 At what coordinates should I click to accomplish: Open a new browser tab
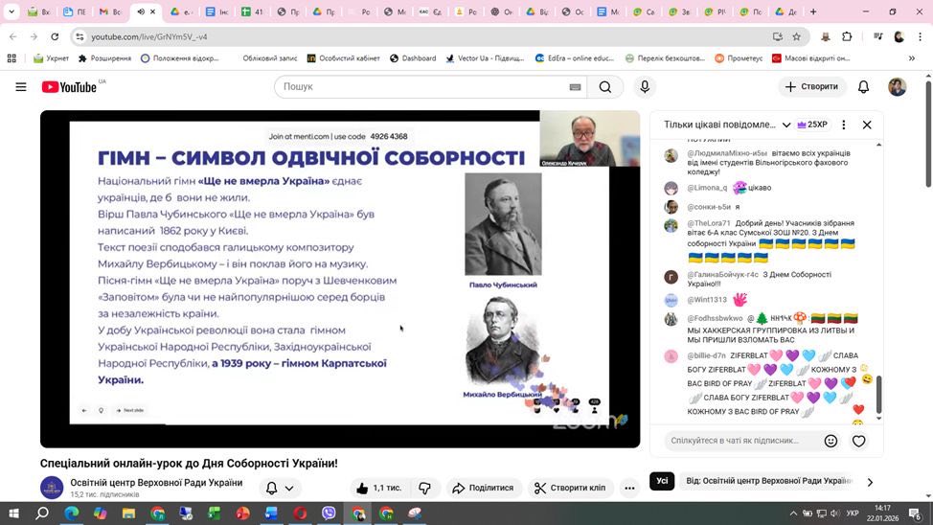click(813, 11)
